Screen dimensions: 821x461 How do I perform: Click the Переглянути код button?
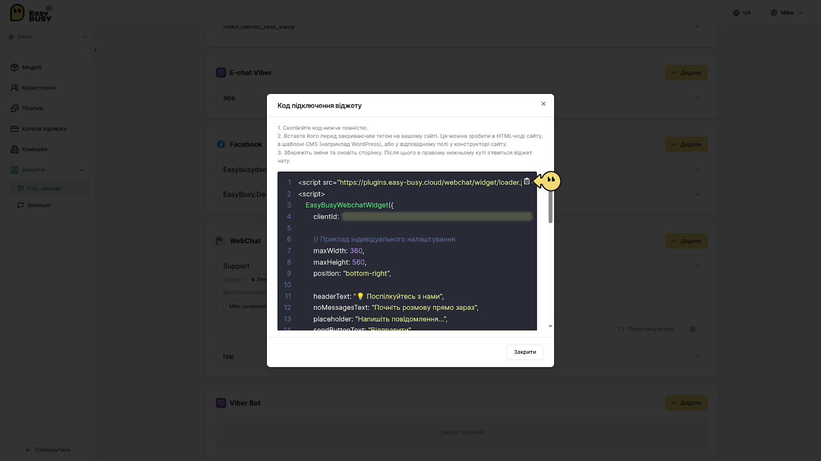(646, 329)
